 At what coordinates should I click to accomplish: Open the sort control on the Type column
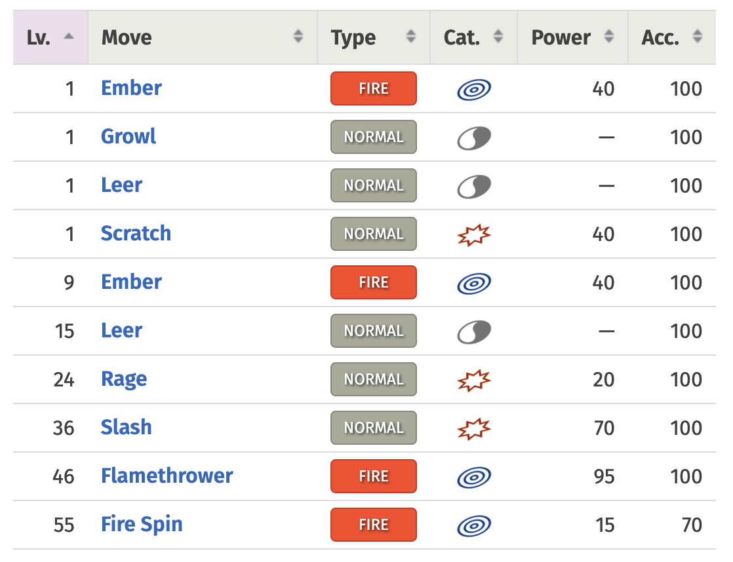[x=412, y=37]
